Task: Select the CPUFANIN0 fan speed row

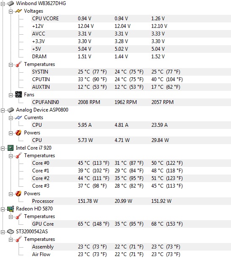Action: tap(131, 102)
